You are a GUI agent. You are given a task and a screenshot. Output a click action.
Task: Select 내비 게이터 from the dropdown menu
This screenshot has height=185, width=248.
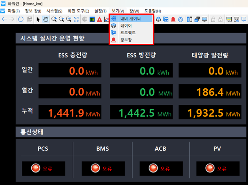point(131,19)
